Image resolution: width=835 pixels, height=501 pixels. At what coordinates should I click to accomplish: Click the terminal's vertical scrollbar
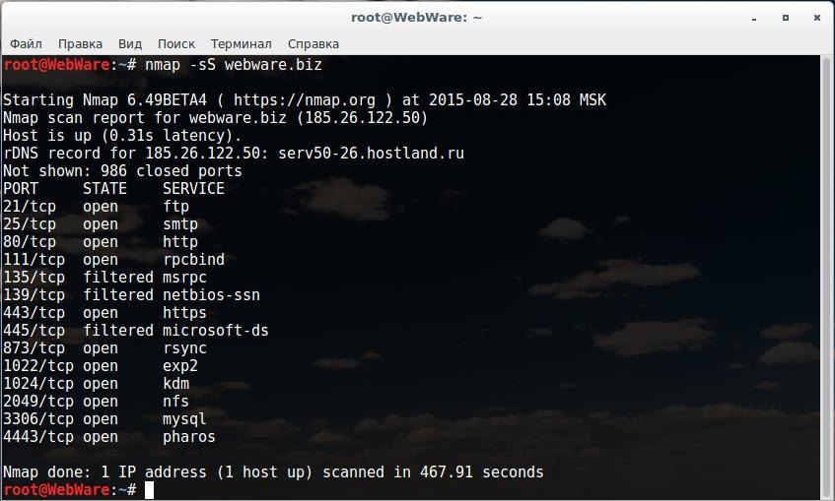pos(828,276)
